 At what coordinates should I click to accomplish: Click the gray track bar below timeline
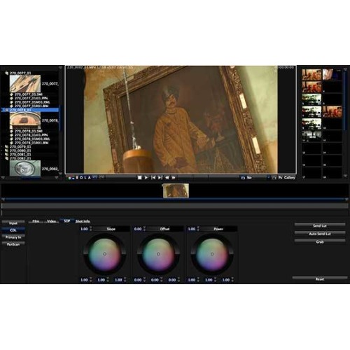(x=175, y=206)
